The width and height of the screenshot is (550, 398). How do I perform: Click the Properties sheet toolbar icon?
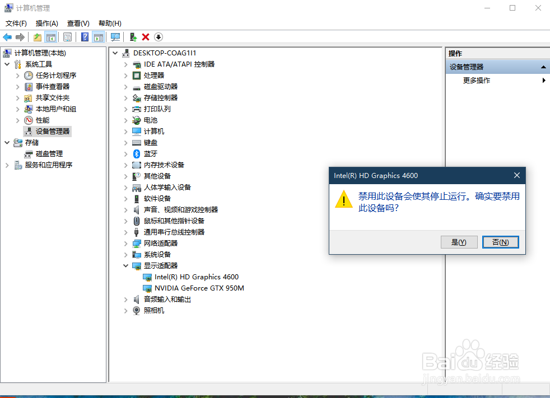[x=67, y=37]
